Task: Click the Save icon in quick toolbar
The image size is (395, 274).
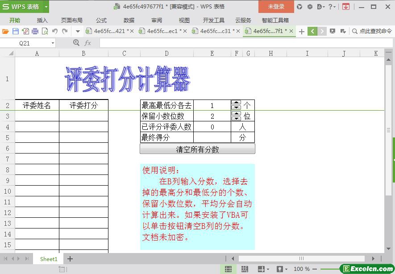Action: 15,31
